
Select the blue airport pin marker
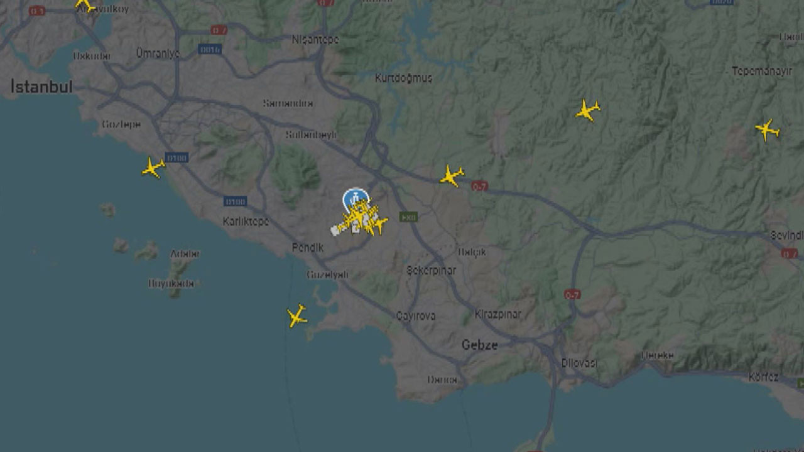(x=356, y=200)
